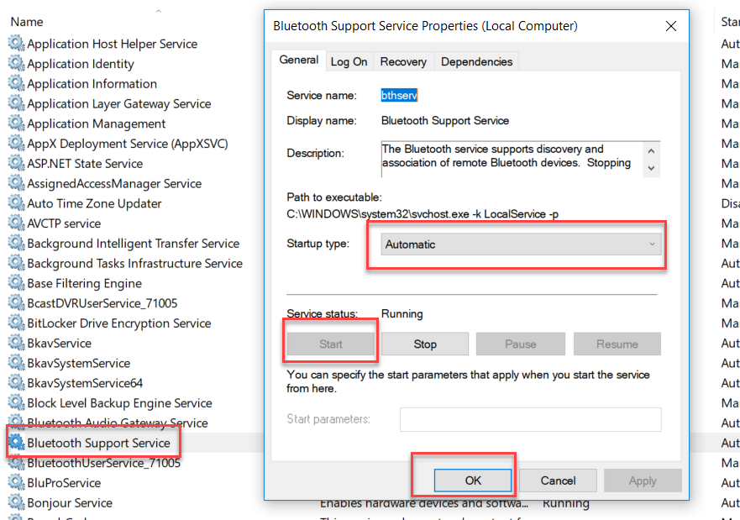
Task: Select the service name text field
Action: tap(399, 96)
